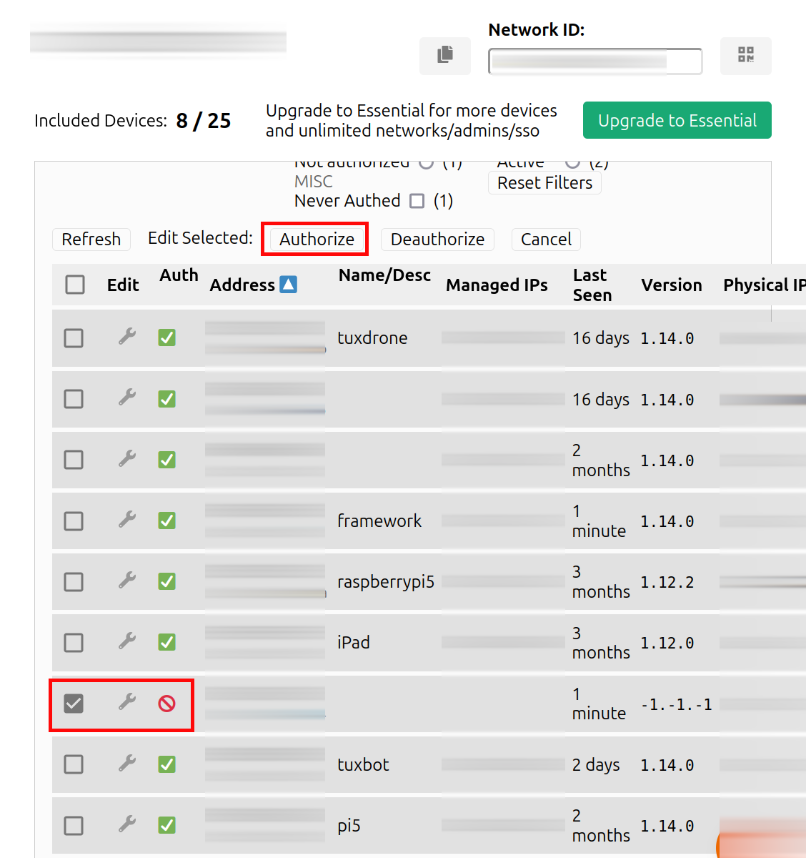Uncheck the selected -1.-1.-1 device checkbox
Image resolution: width=806 pixels, height=858 pixels.
click(x=74, y=704)
